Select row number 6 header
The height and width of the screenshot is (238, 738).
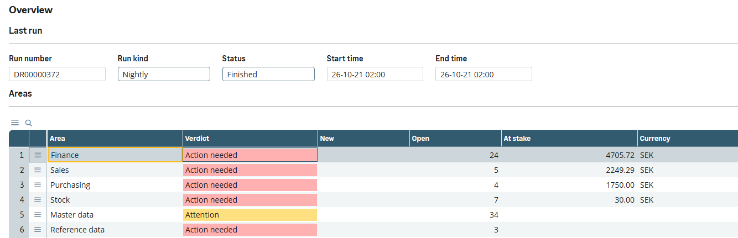coord(19,230)
